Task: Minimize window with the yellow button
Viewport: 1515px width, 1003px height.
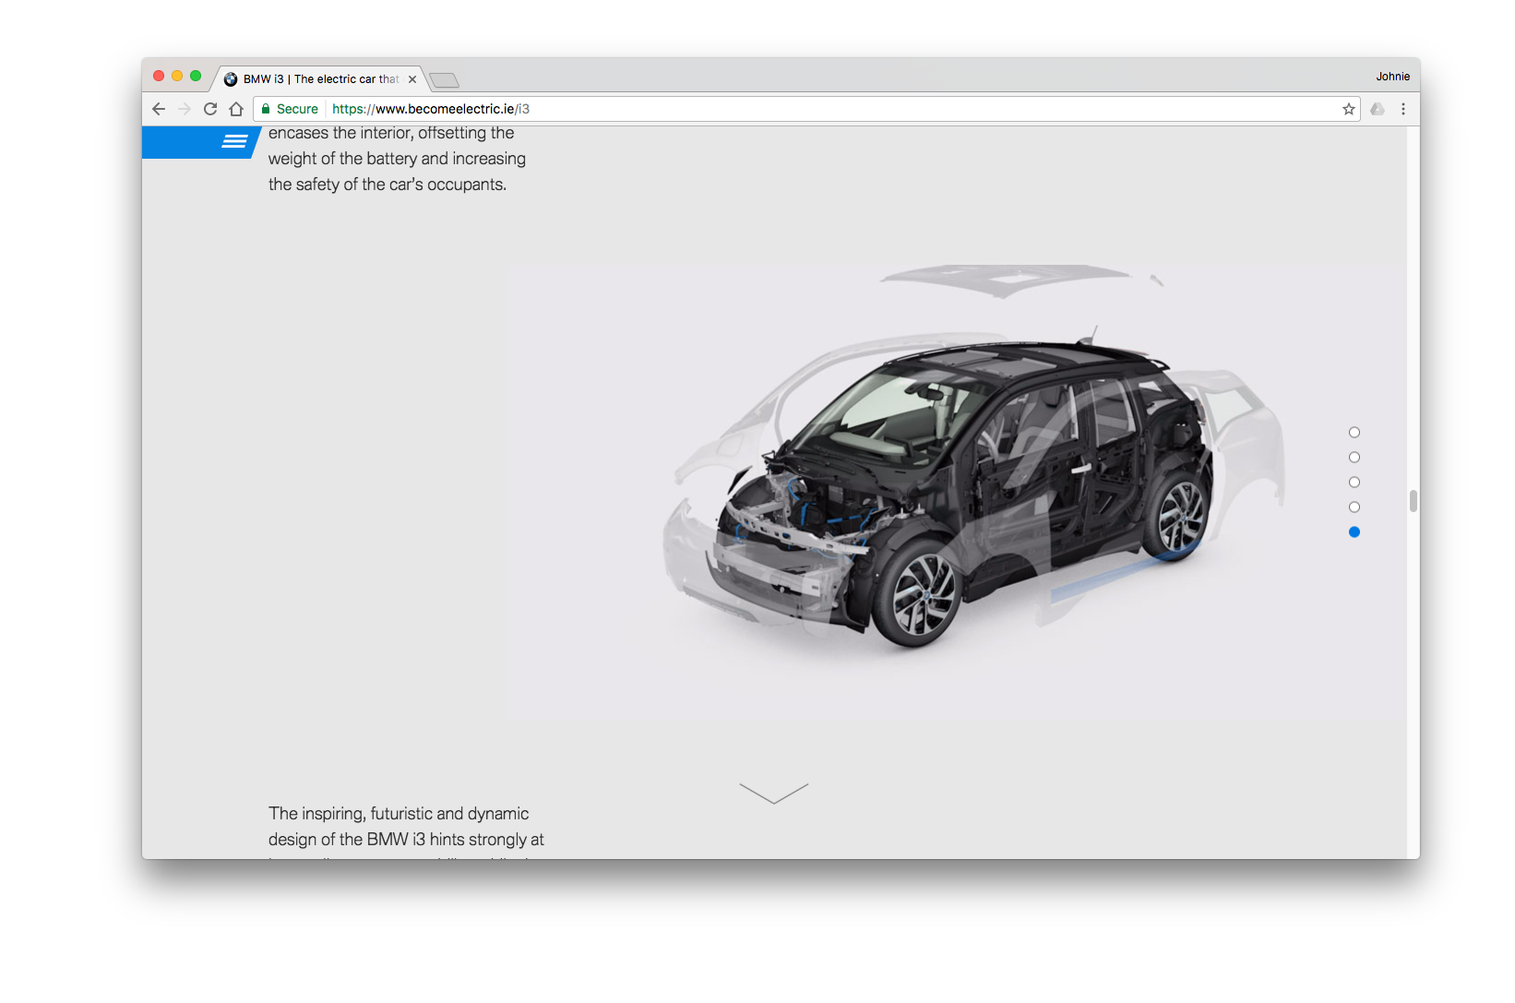Action: (x=177, y=76)
